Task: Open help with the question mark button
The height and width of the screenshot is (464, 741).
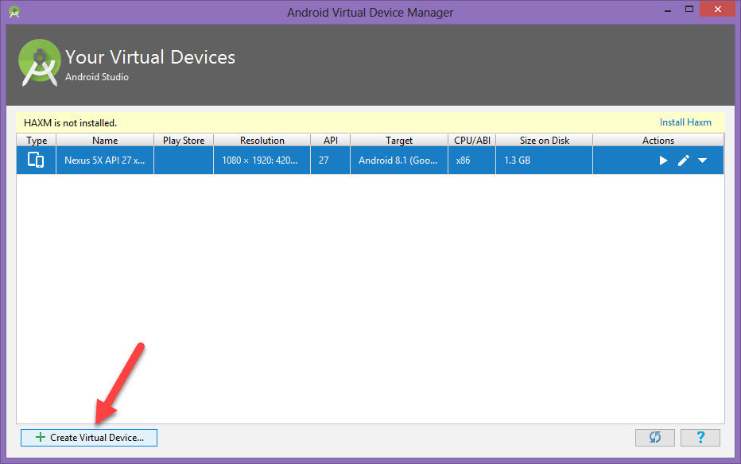Action: pyautogui.click(x=700, y=438)
